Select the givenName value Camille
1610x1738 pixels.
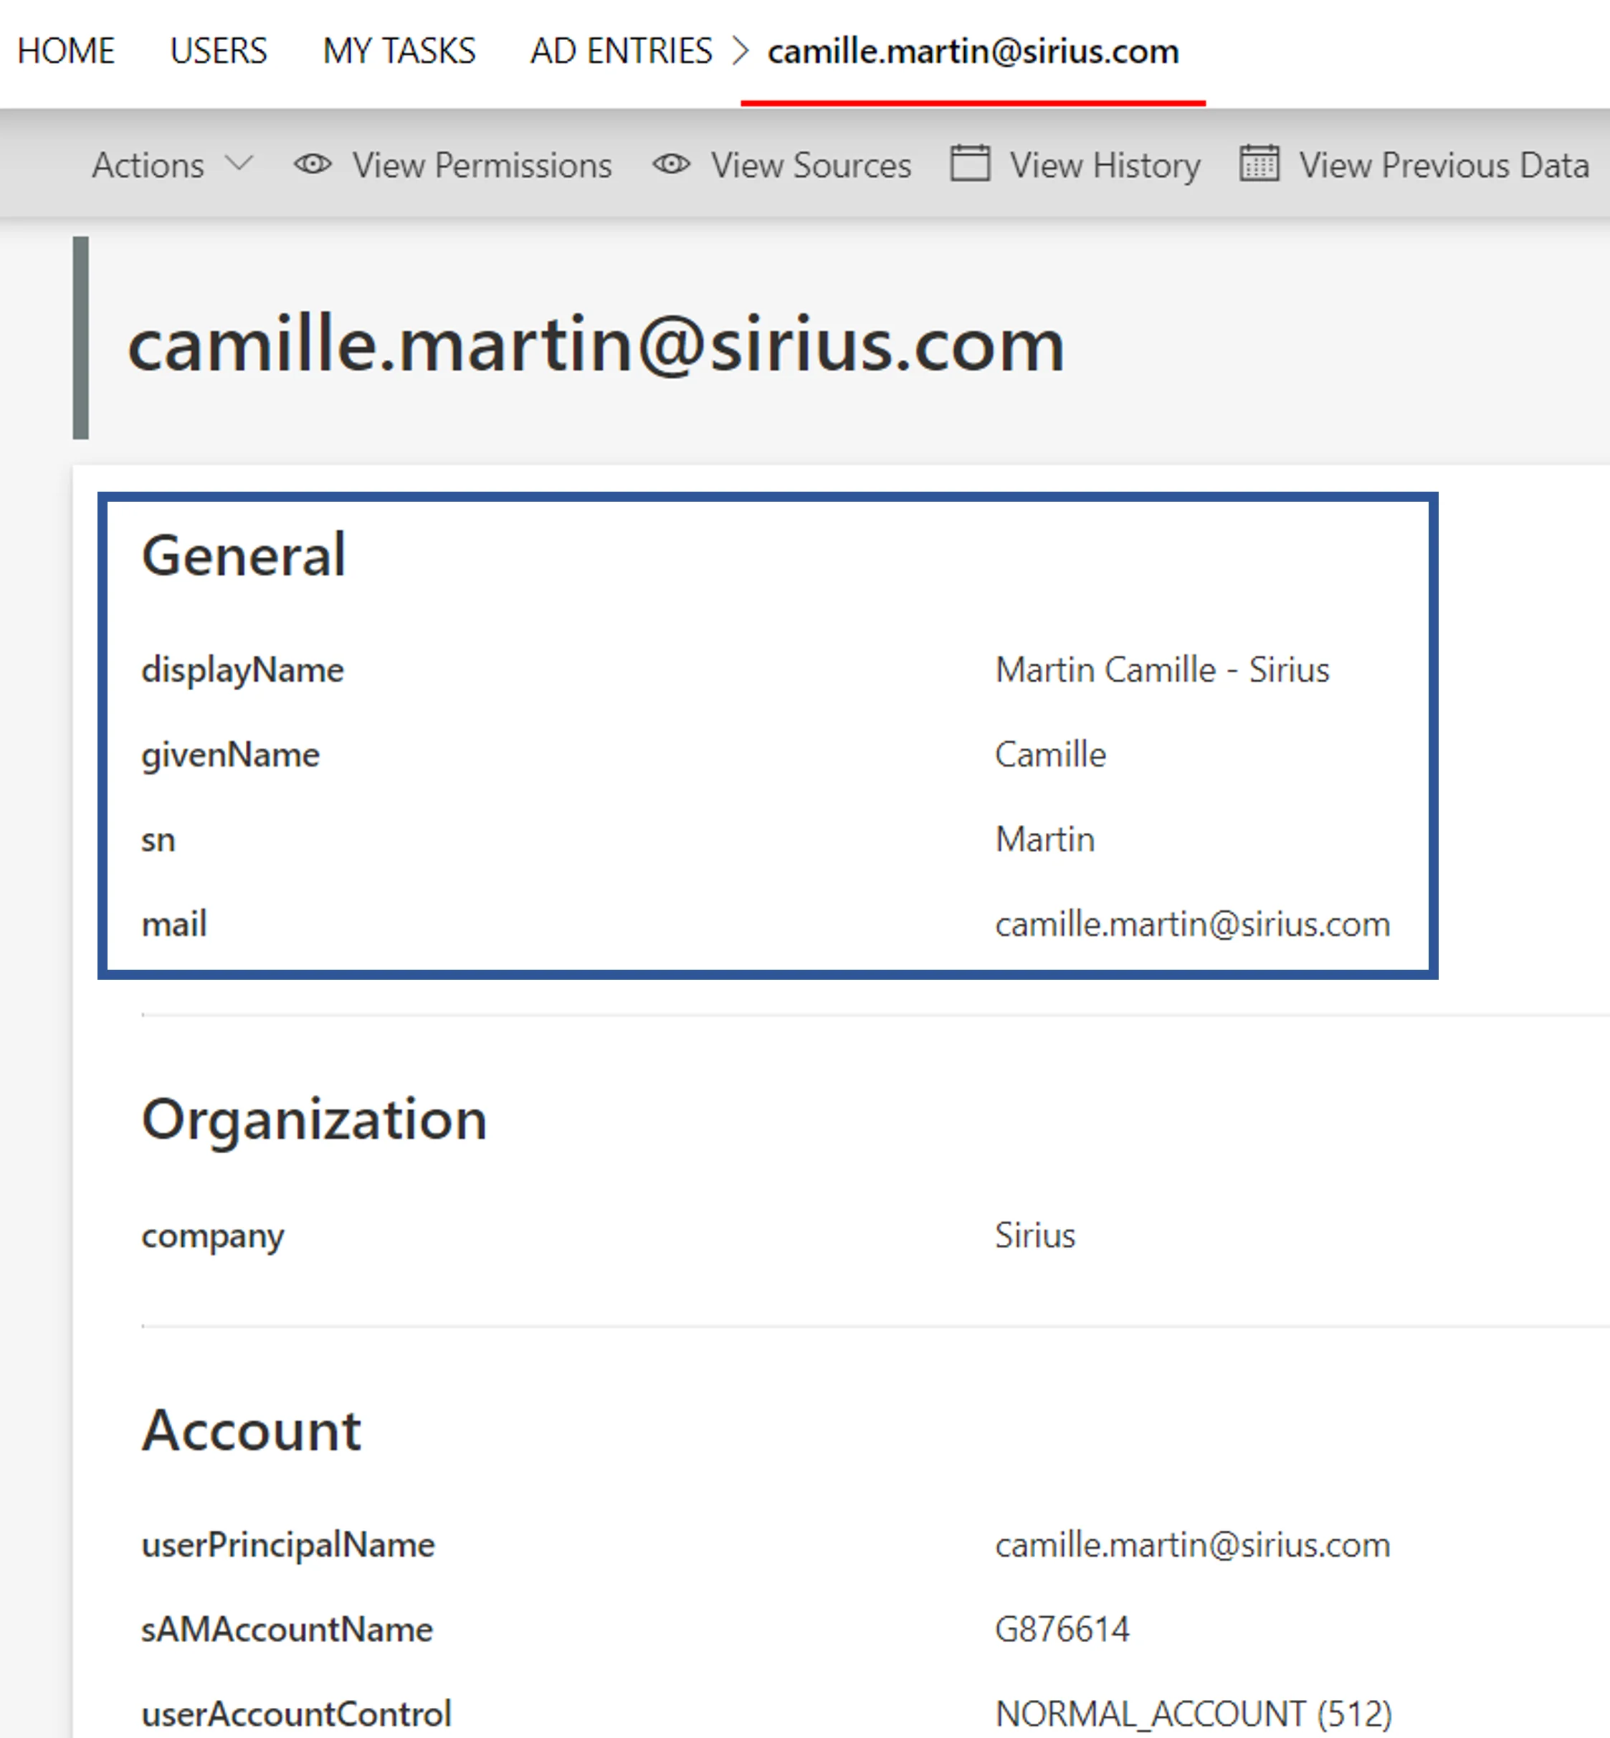[1051, 755]
